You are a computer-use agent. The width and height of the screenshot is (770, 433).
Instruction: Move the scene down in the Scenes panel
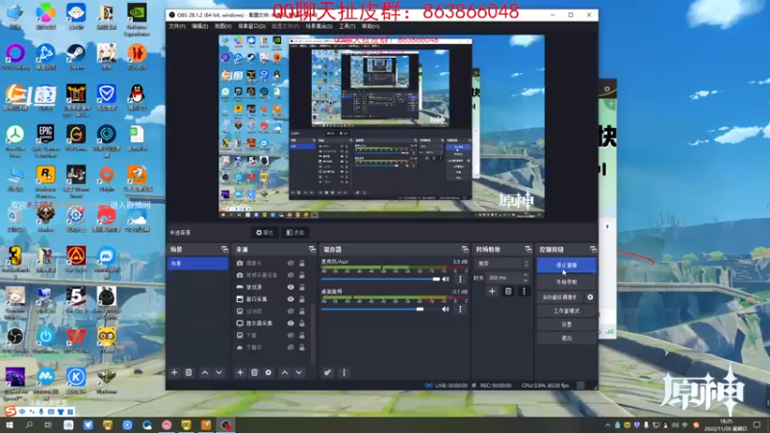coord(219,372)
